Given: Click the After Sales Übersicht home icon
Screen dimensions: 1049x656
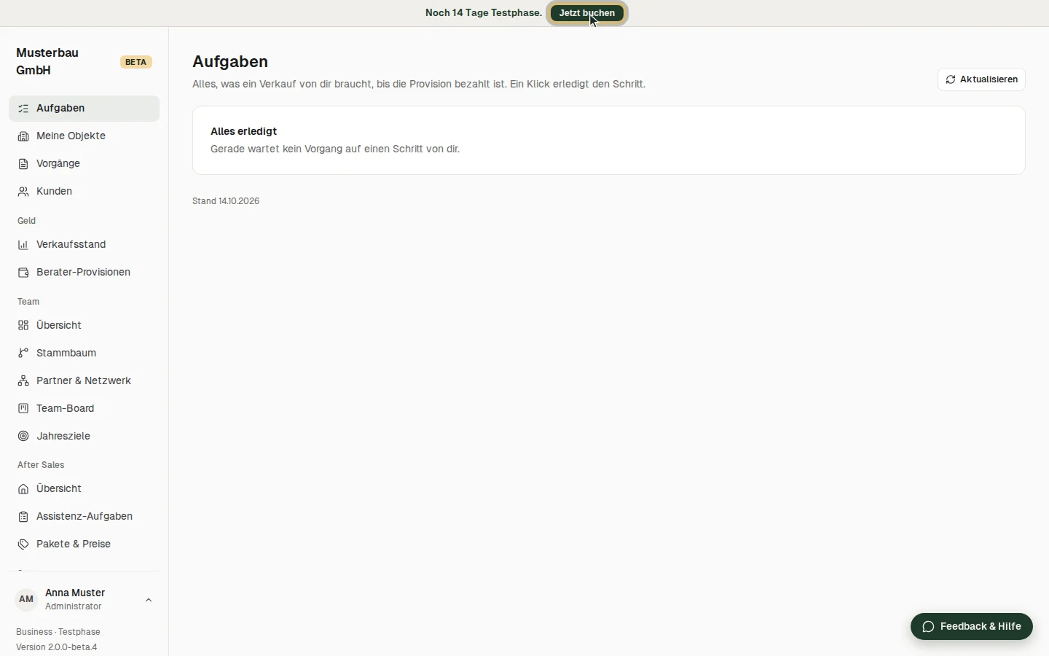Looking at the screenshot, I should (23, 489).
